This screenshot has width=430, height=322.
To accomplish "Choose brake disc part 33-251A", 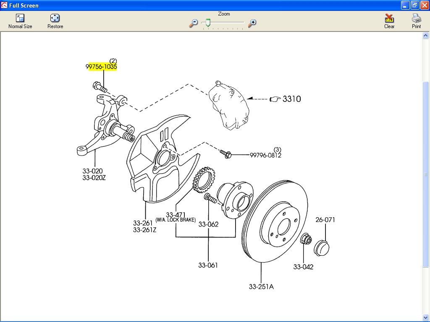I will tap(261, 287).
